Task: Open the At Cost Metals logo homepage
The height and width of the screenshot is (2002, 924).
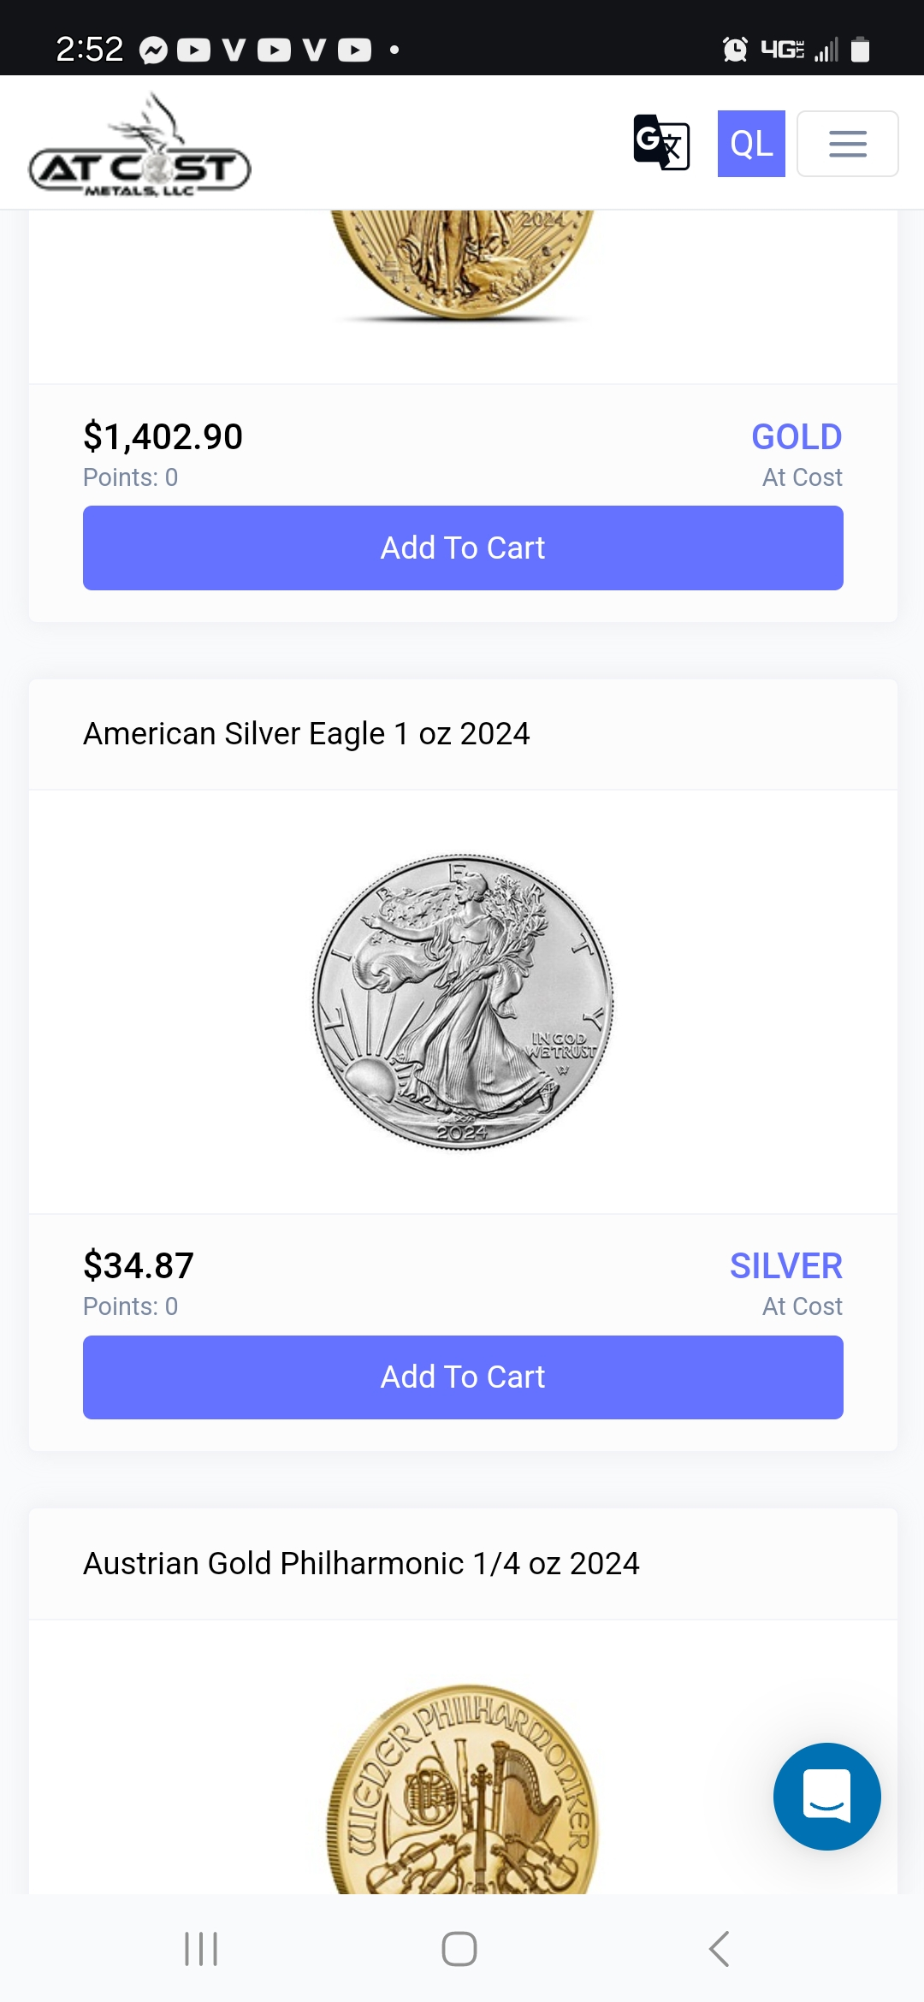Action: click(x=140, y=147)
